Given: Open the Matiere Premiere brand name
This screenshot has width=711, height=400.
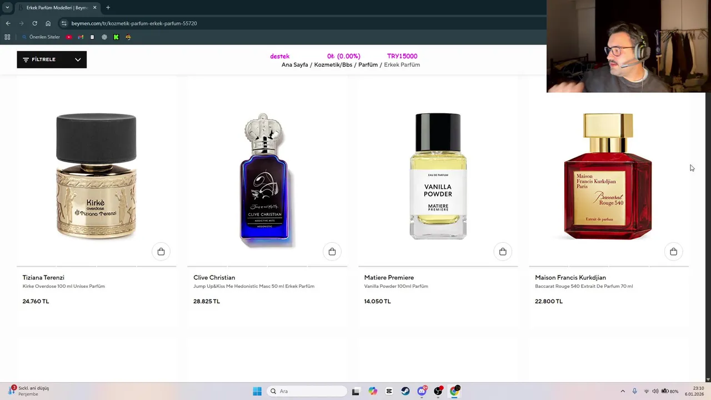Looking at the screenshot, I should [x=389, y=277].
